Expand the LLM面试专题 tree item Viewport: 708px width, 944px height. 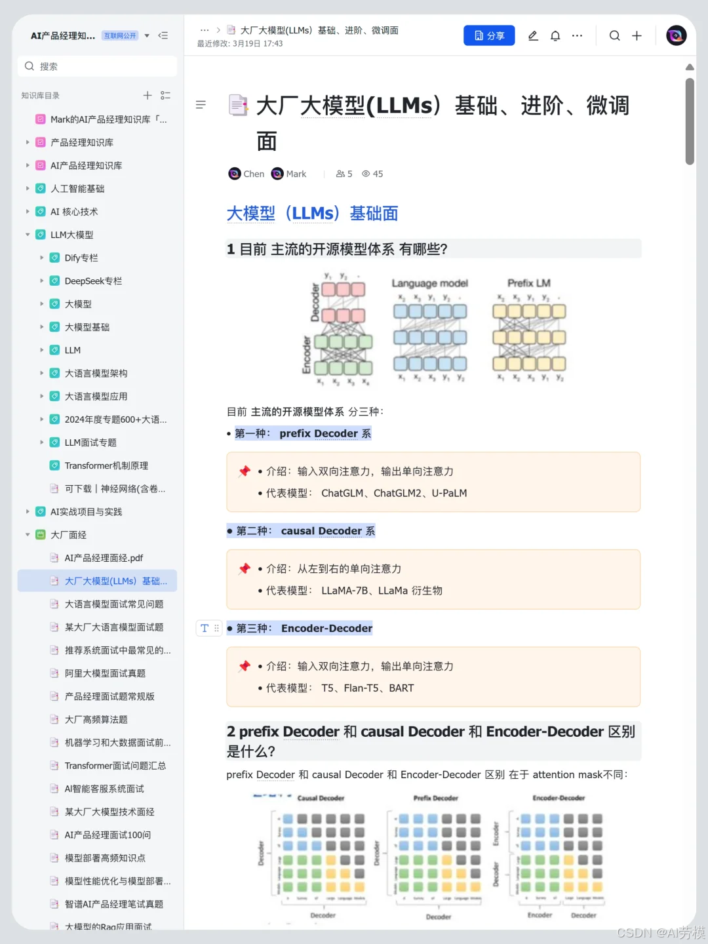[42, 442]
